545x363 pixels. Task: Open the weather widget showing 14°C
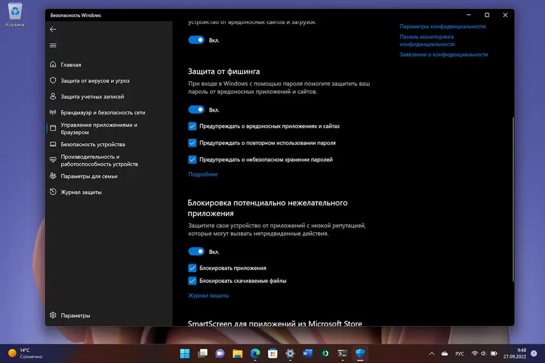click(x=25, y=353)
